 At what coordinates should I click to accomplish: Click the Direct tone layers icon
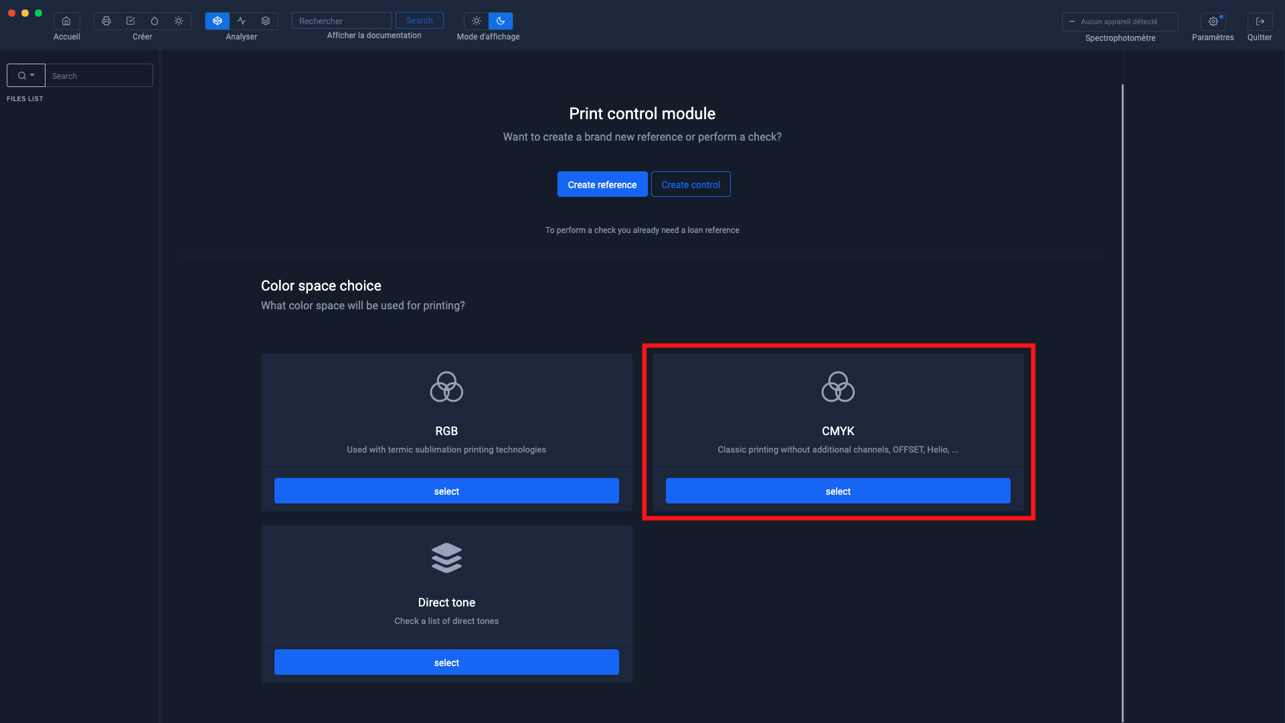[x=446, y=558]
